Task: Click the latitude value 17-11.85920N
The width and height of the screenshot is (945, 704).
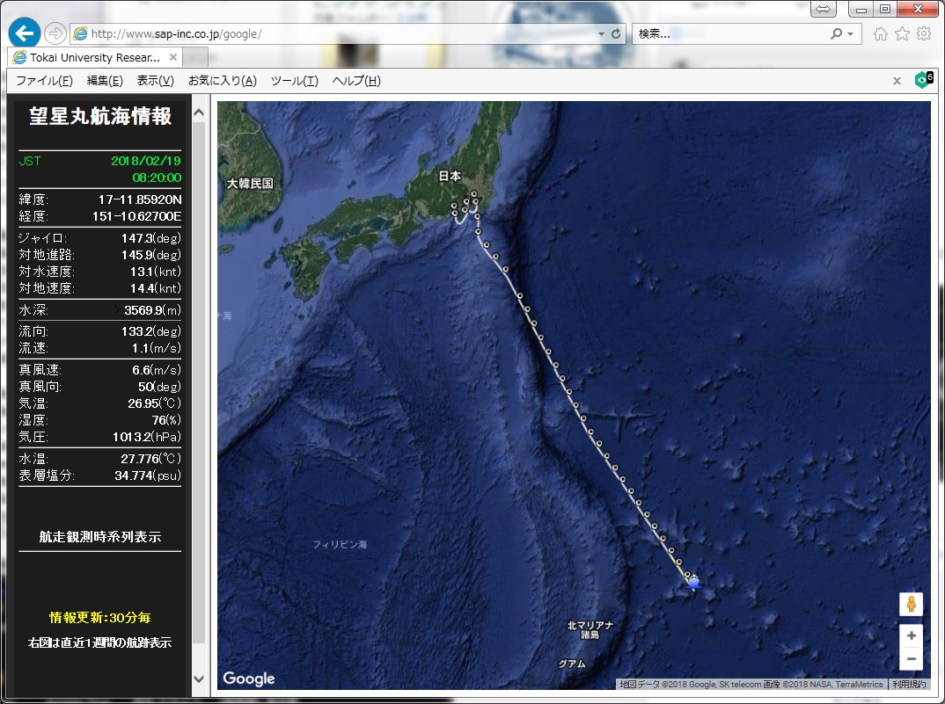Action: [x=140, y=200]
